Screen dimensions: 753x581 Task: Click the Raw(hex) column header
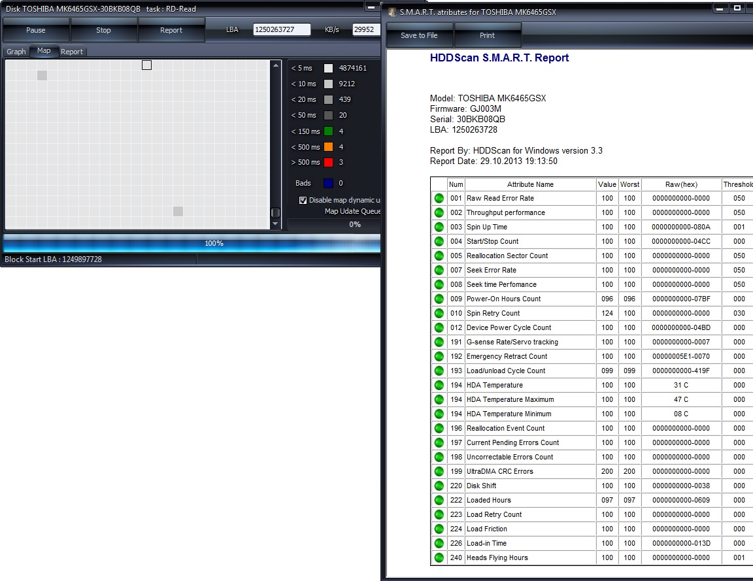(x=681, y=184)
